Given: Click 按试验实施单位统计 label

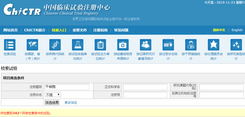Looking at the screenshot, I should [x=78, y=56].
